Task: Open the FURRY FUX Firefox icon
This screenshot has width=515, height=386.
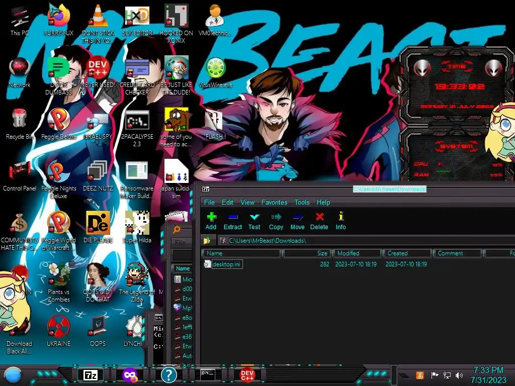Action: (x=58, y=20)
